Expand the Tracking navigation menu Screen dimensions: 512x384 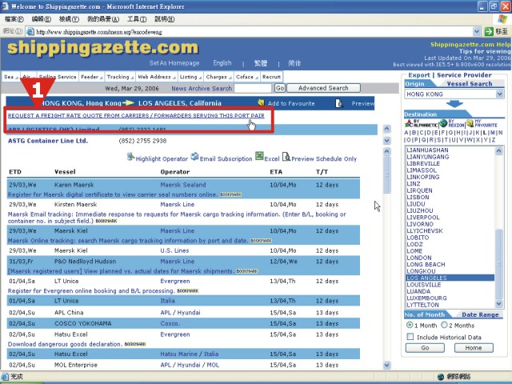[118, 77]
